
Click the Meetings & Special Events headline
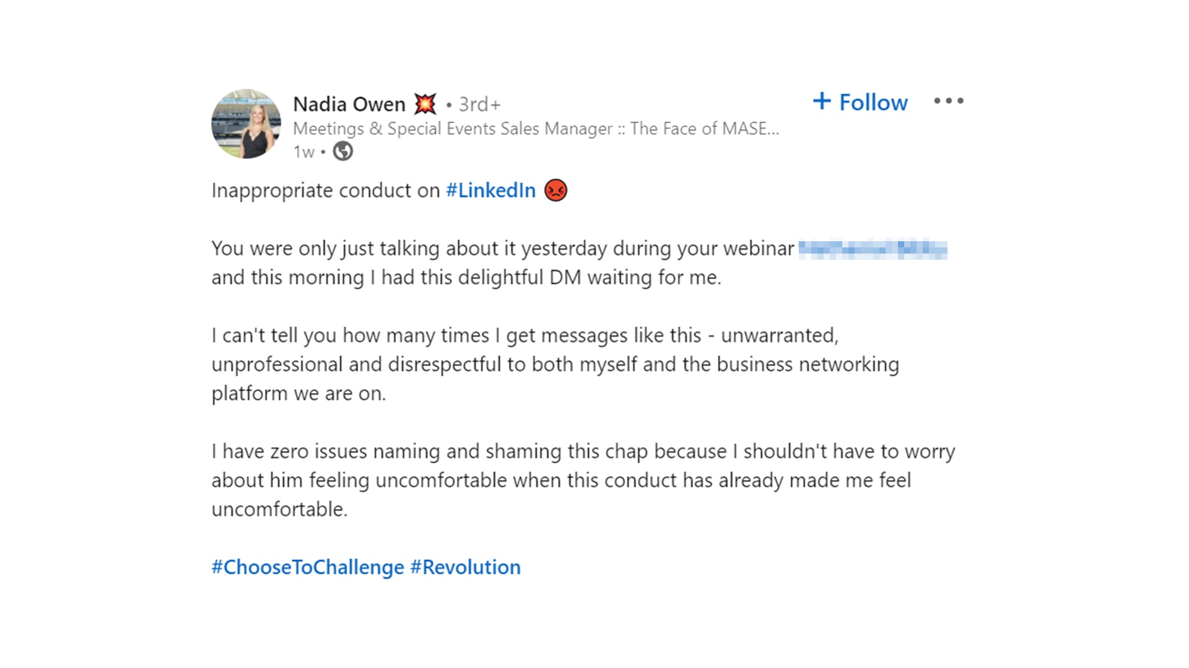pyautogui.click(x=536, y=129)
